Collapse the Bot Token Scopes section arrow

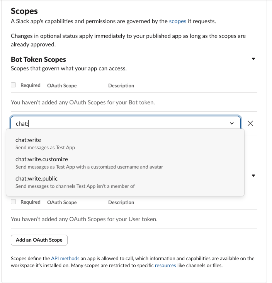click(x=253, y=59)
